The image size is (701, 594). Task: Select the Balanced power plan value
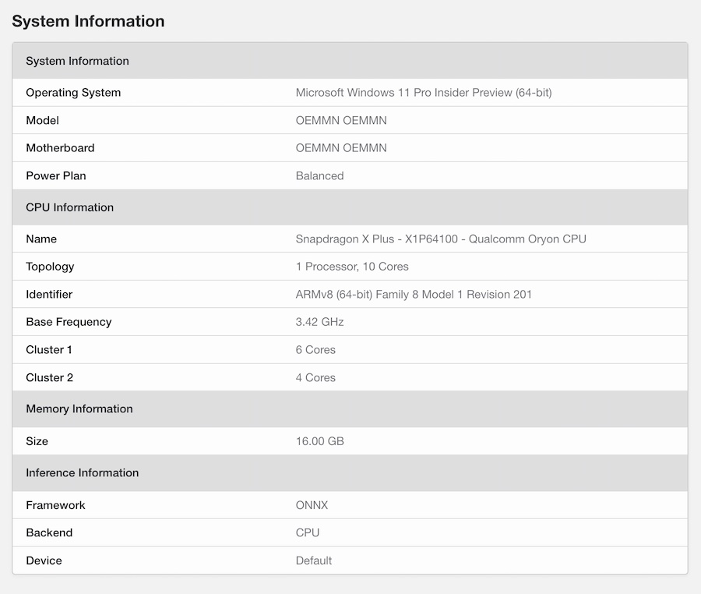click(x=319, y=176)
